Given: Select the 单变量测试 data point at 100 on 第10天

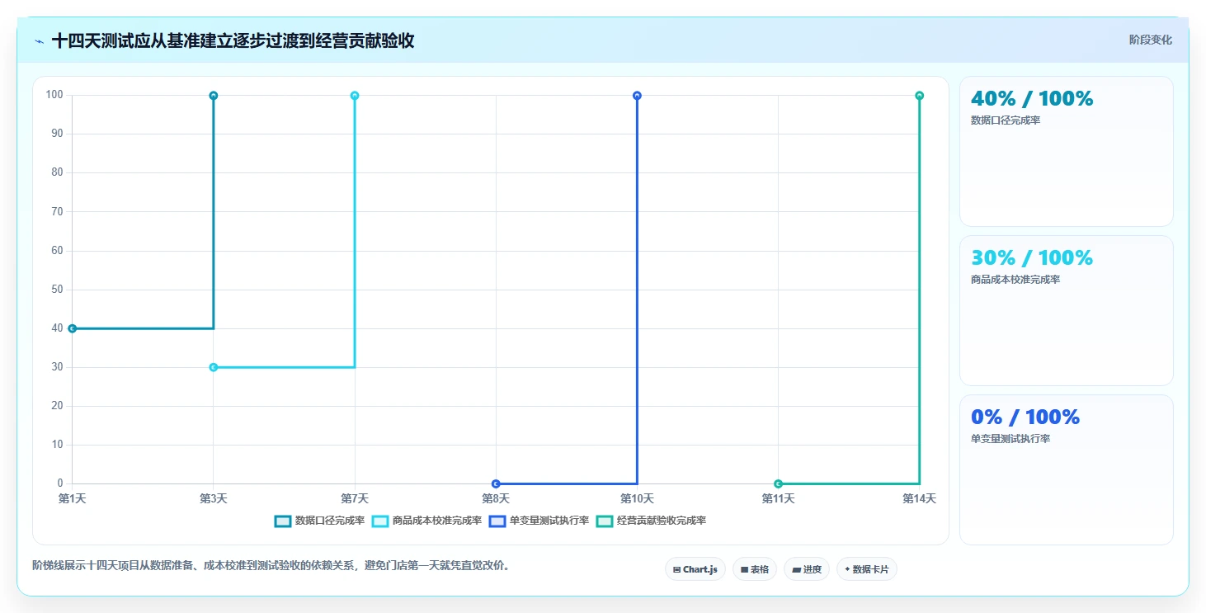Looking at the screenshot, I should coord(637,96).
